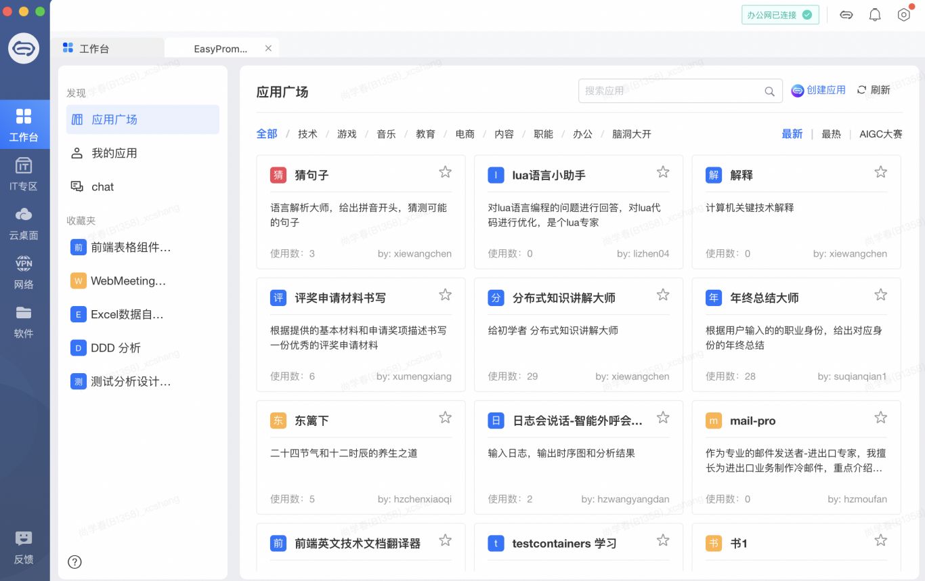Click the 日 icon on 日志会说话 card
The width and height of the screenshot is (925, 581).
[x=496, y=421]
